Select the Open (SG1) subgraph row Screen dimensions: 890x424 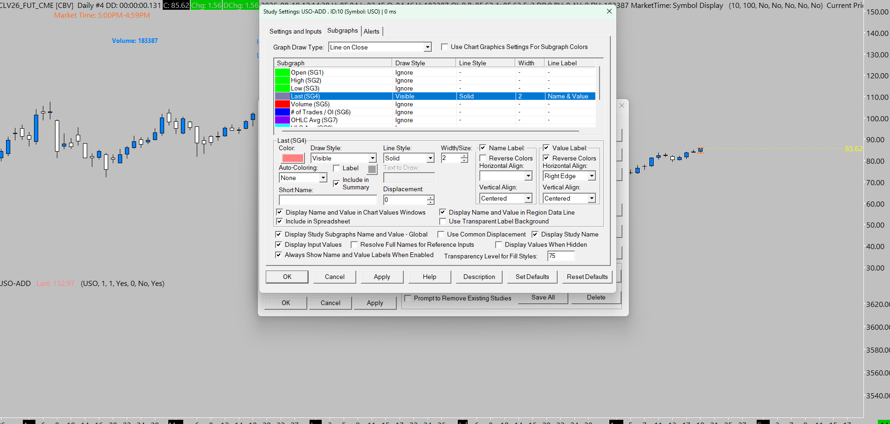point(435,72)
